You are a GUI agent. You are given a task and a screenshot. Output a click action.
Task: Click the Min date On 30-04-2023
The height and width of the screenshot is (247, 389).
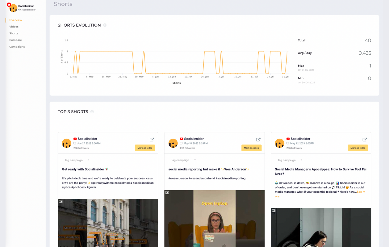click(306, 83)
